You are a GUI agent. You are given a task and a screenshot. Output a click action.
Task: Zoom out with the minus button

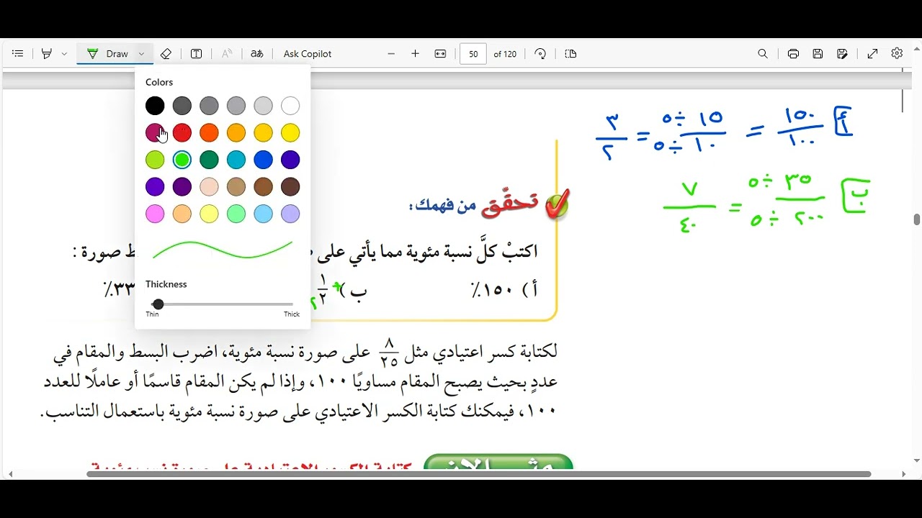point(391,54)
